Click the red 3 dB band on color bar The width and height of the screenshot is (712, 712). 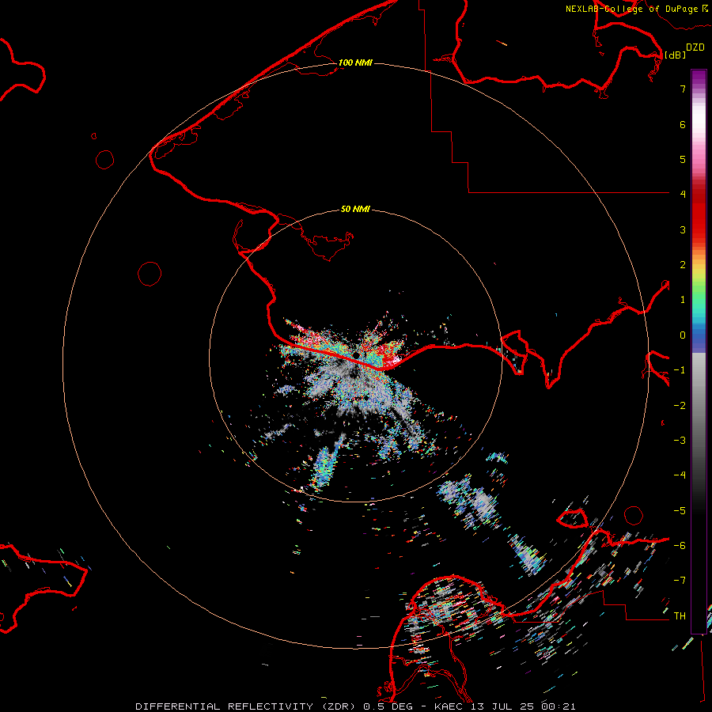click(699, 227)
